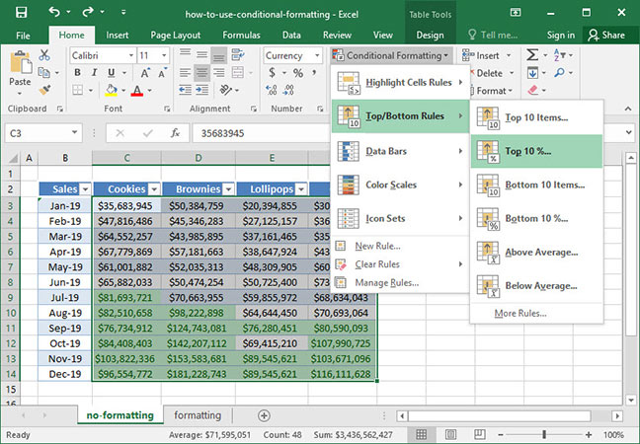
Task: Toggle Bold formatting
Action: click(77, 73)
